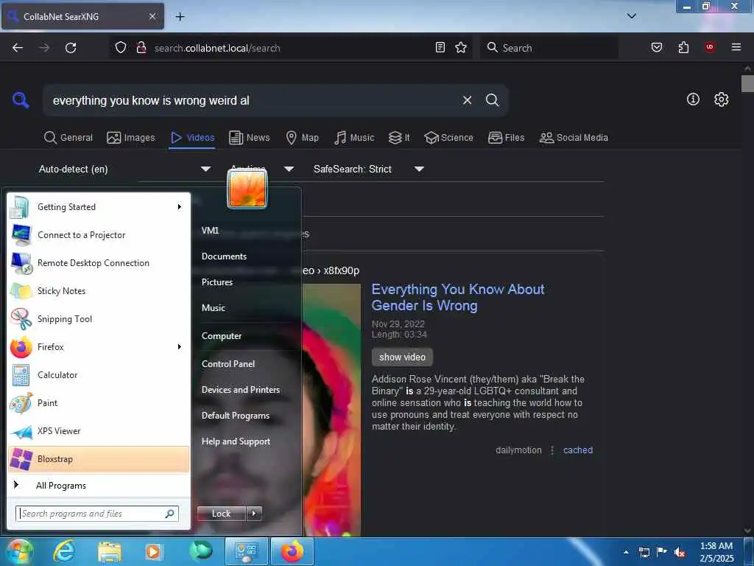
Task: Click the Firefox back arrow
Action: tap(18, 48)
